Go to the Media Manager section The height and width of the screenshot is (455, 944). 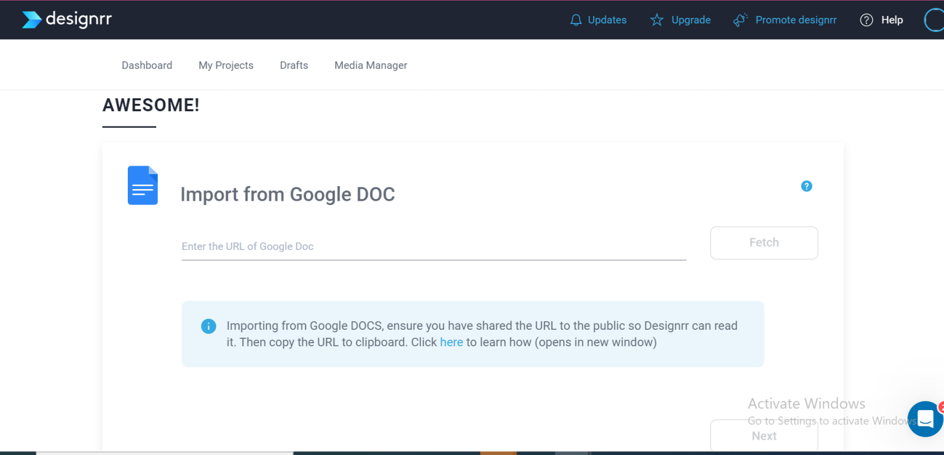click(371, 65)
